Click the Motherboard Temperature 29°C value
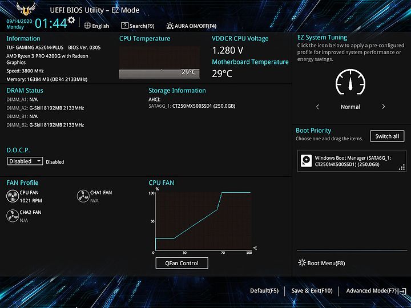411x308 pixels. tap(222, 74)
